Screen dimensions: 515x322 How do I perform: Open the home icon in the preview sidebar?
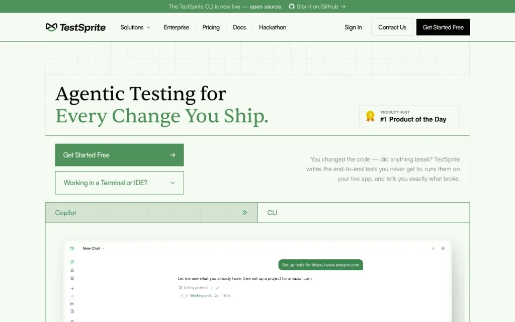(x=72, y=270)
